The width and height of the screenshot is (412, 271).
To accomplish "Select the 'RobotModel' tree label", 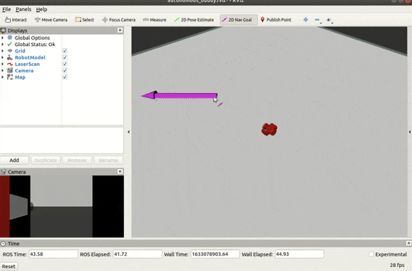I will pyautogui.click(x=30, y=58).
